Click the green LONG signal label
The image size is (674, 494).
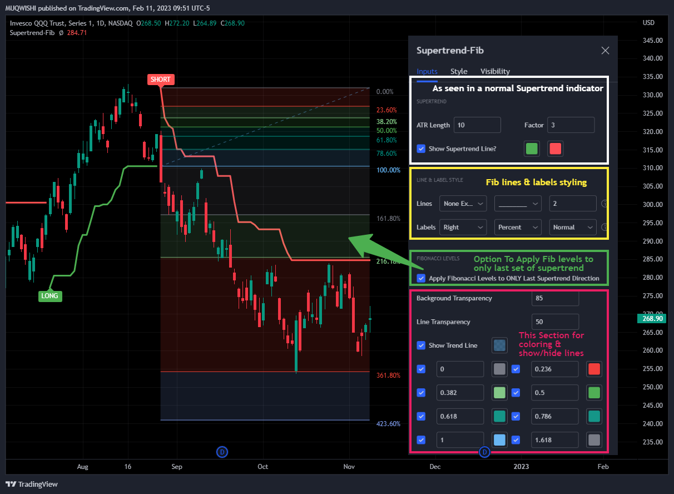tap(49, 296)
